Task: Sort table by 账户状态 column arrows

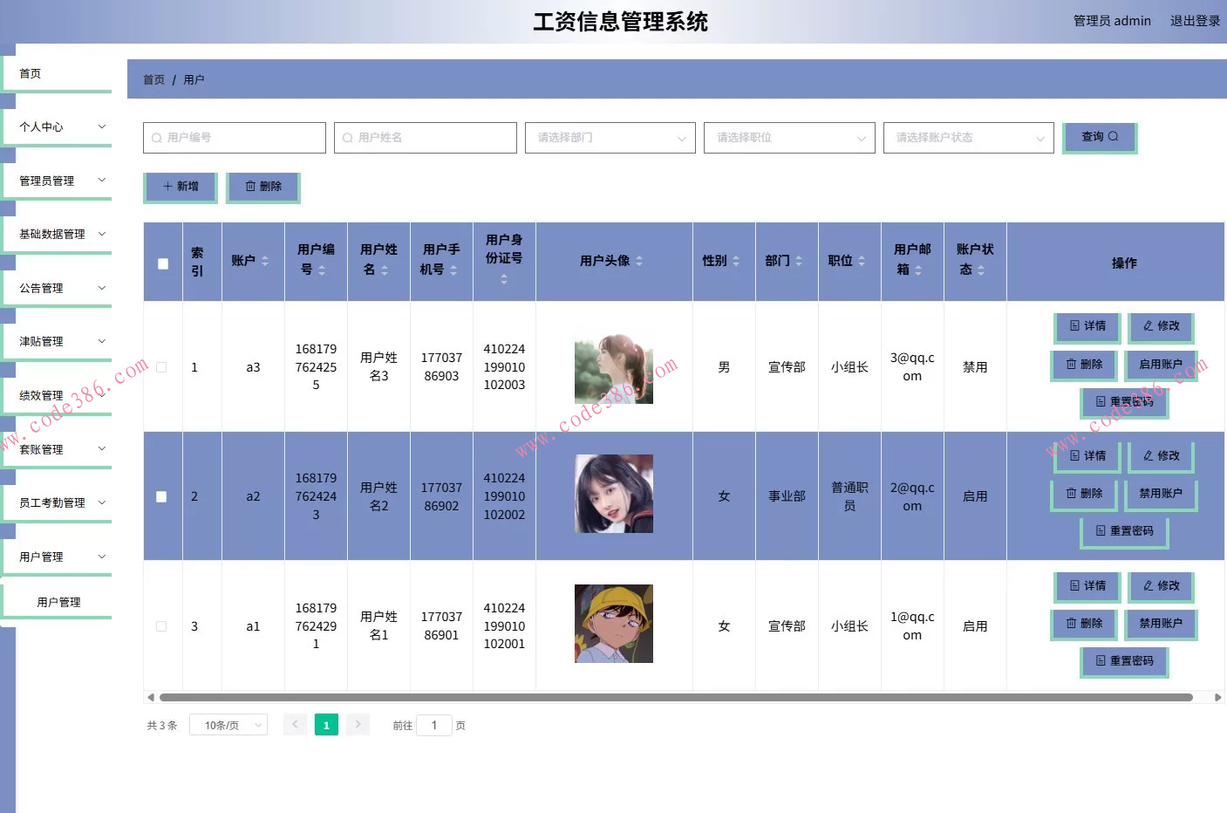Action: [981, 270]
